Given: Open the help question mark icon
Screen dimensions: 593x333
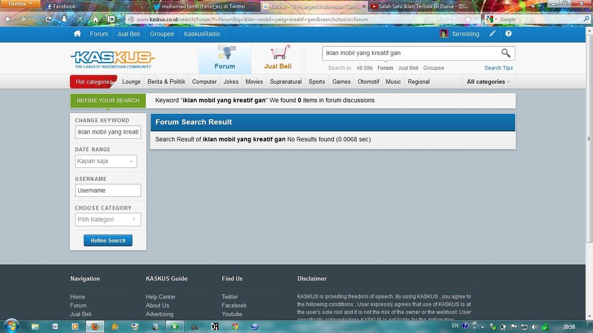Looking at the screenshot, I should click(x=508, y=34).
